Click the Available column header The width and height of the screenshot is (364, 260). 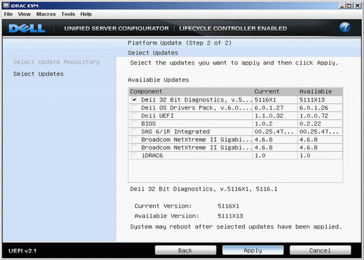click(320, 91)
